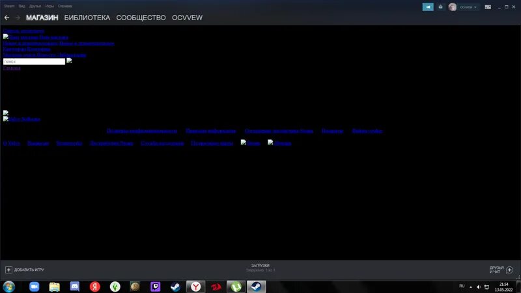This screenshot has width=521, height=293.
Task: Open the support service footer link
Action: click(x=162, y=143)
